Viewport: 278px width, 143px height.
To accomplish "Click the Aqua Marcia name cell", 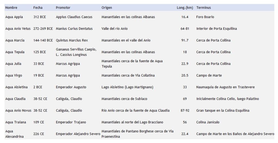I will [x=15, y=40].
